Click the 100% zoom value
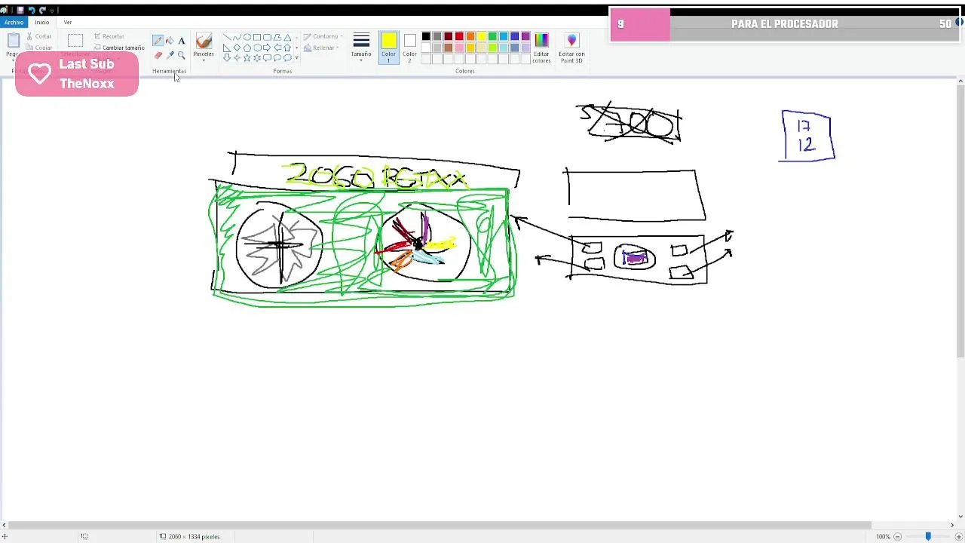 (x=883, y=536)
